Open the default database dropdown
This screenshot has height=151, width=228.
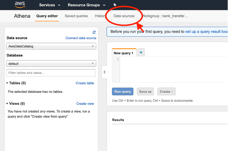[51, 64]
